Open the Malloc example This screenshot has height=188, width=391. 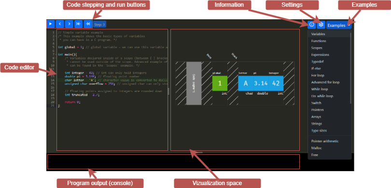(330, 148)
